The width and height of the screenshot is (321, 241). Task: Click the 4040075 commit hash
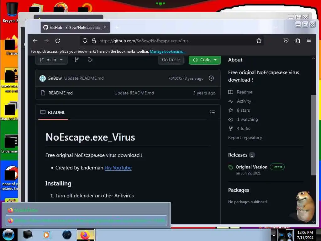point(175,78)
